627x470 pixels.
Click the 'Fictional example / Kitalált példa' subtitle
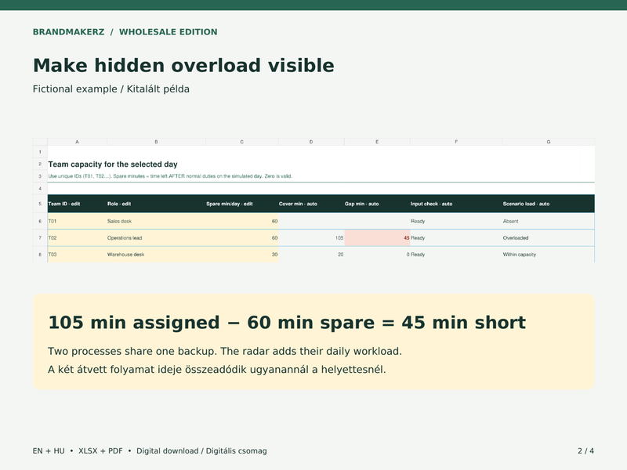111,89
